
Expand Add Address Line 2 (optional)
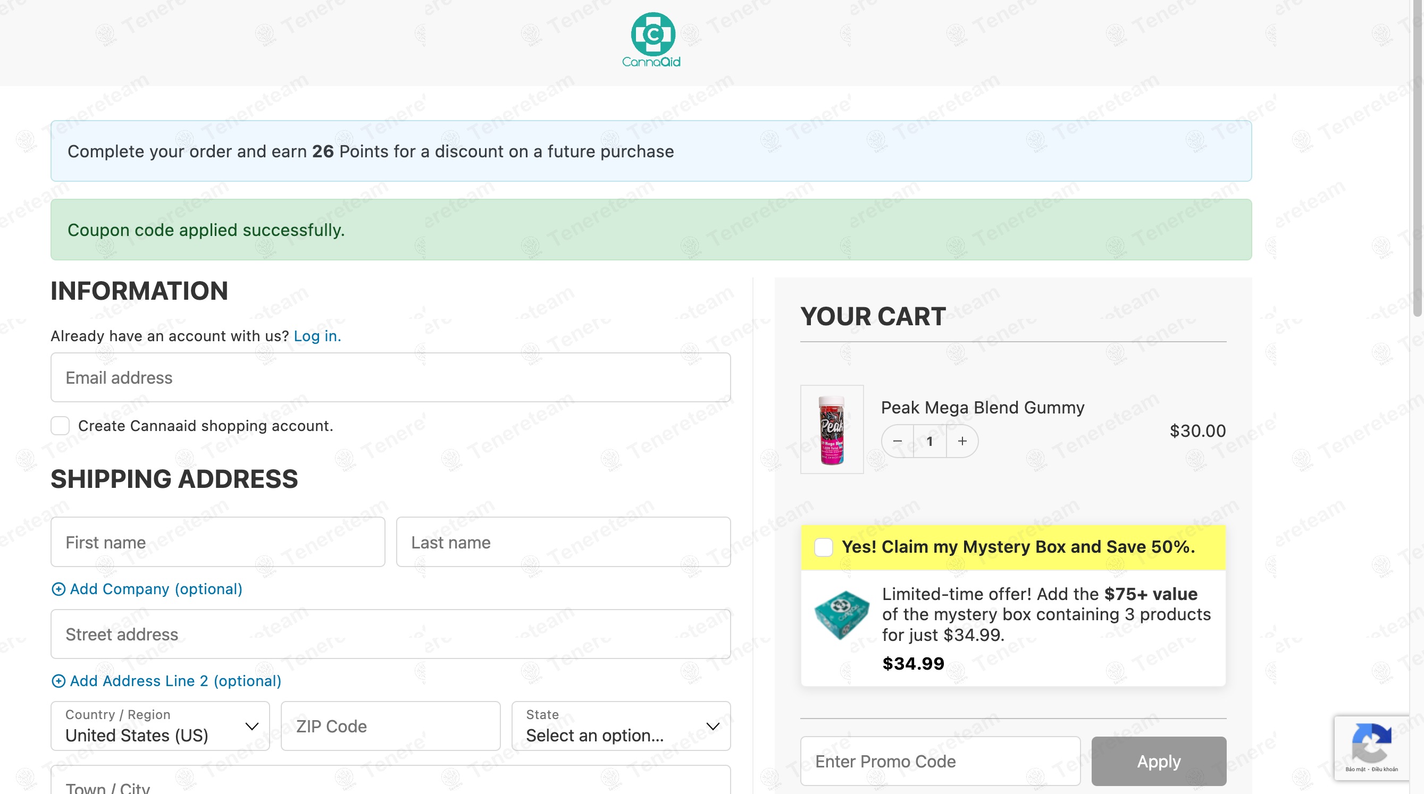click(175, 681)
